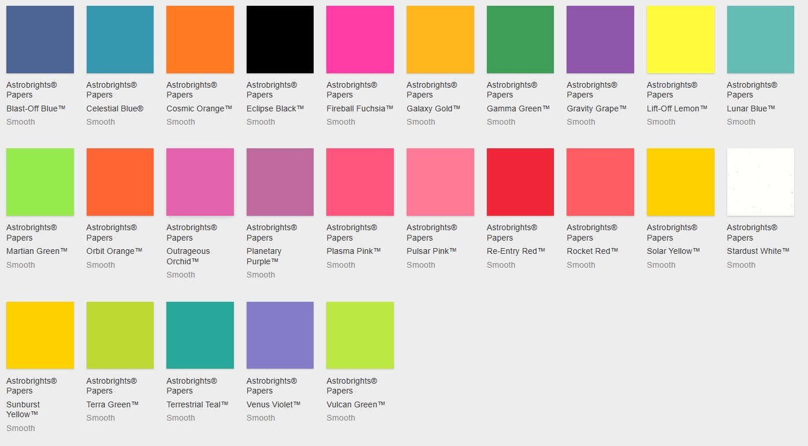808x446 pixels.
Task: Select the Gamma Green swatch
Action: 520,39
